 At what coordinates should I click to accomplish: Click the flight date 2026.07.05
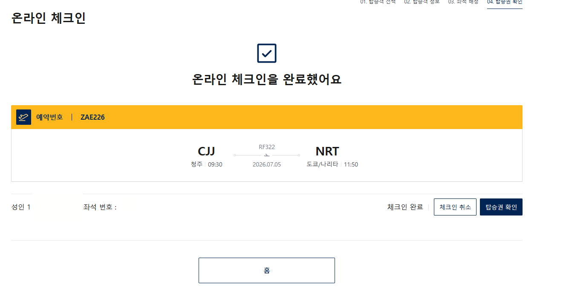[x=267, y=164]
